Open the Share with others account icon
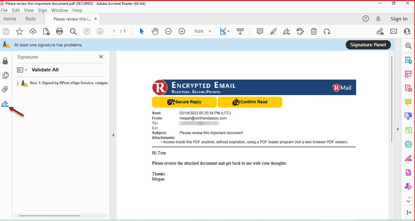 click(407, 31)
